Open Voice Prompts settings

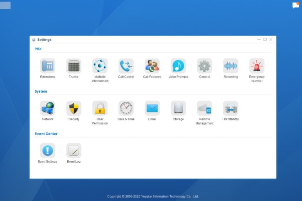coord(178,66)
